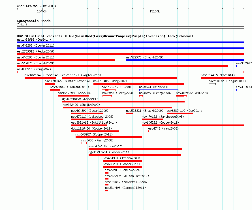Click nsv8057 (Perry2008) label

pyautogui.click(x=118, y=93)
